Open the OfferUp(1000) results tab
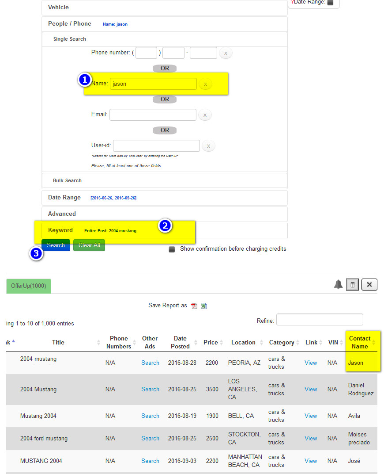This screenshot has width=384, height=474. 29,286
